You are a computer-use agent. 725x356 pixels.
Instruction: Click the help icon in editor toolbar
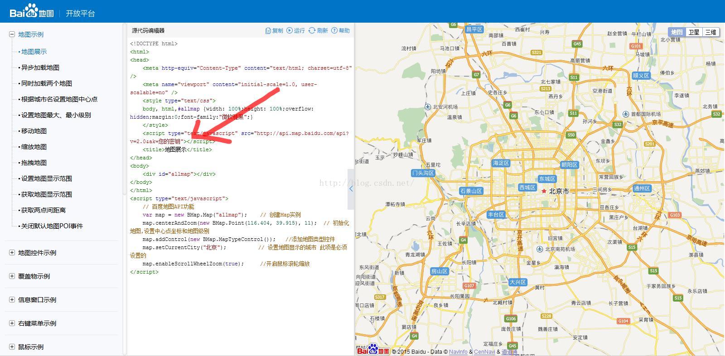(334, 30)
